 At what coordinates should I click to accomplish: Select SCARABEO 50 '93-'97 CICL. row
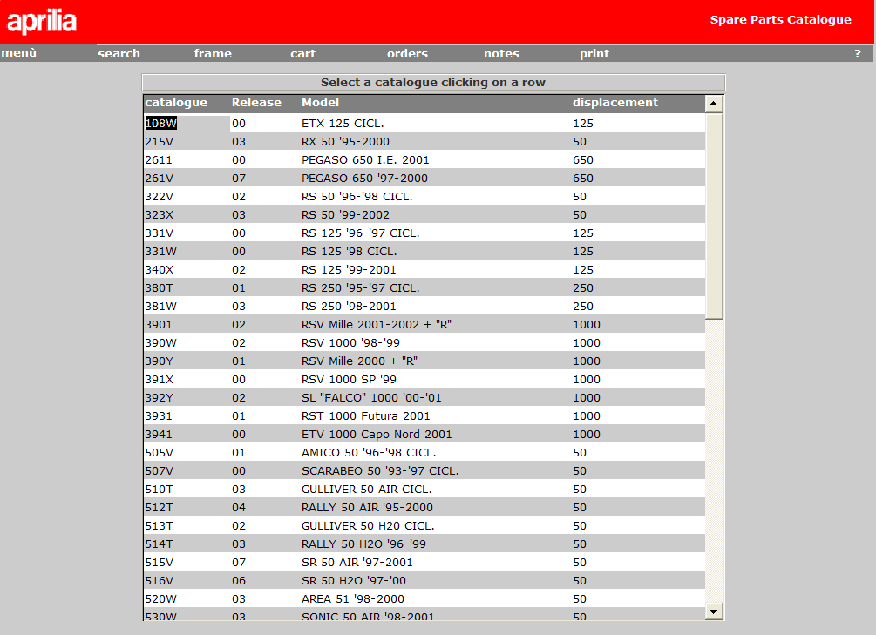379,471
